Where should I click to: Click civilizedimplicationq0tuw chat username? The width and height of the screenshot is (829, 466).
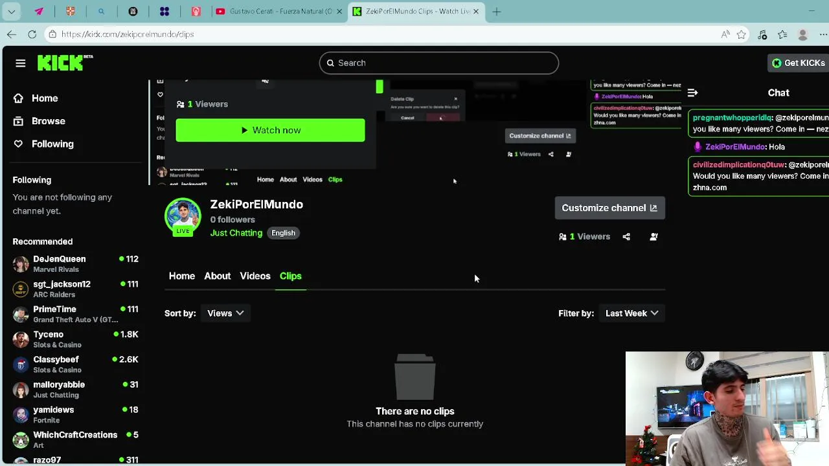[740, 165]
